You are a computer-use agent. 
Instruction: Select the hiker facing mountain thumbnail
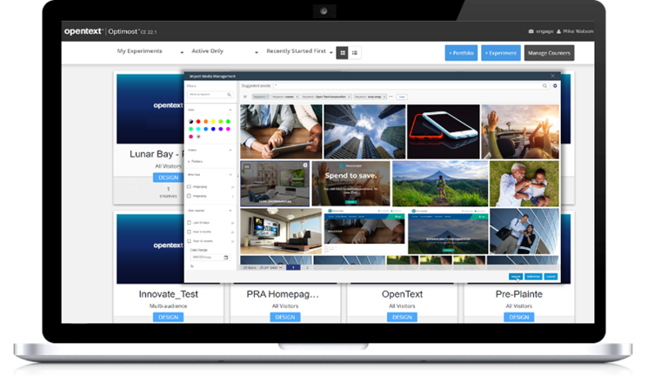click(x=440, y=183)
